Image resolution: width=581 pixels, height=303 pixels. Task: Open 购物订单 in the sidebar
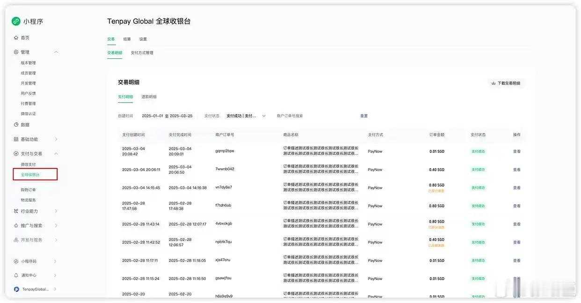28,190
